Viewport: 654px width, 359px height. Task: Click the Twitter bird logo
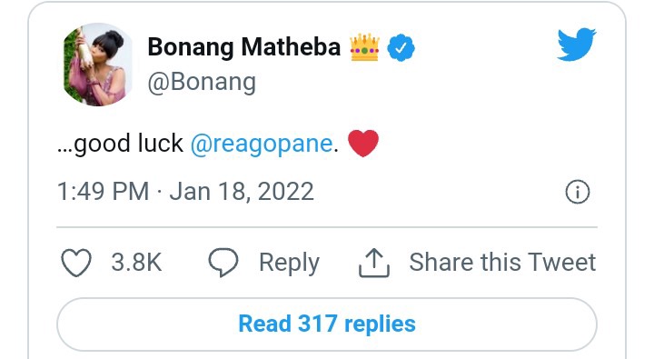[x=577, y=45]
